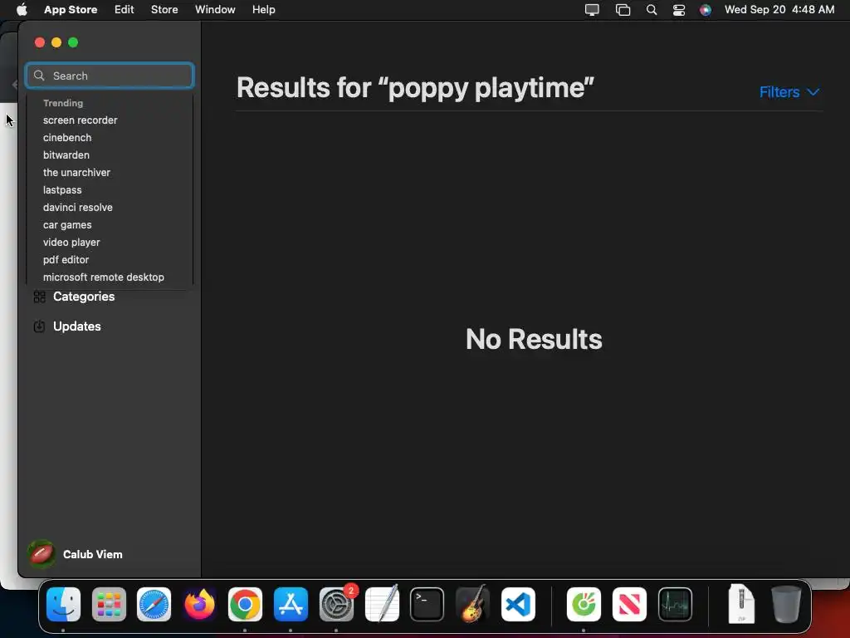Open the App Store menu
Image resolution: width=850 pixels, height=638 pixels.
tap(71, 10)
